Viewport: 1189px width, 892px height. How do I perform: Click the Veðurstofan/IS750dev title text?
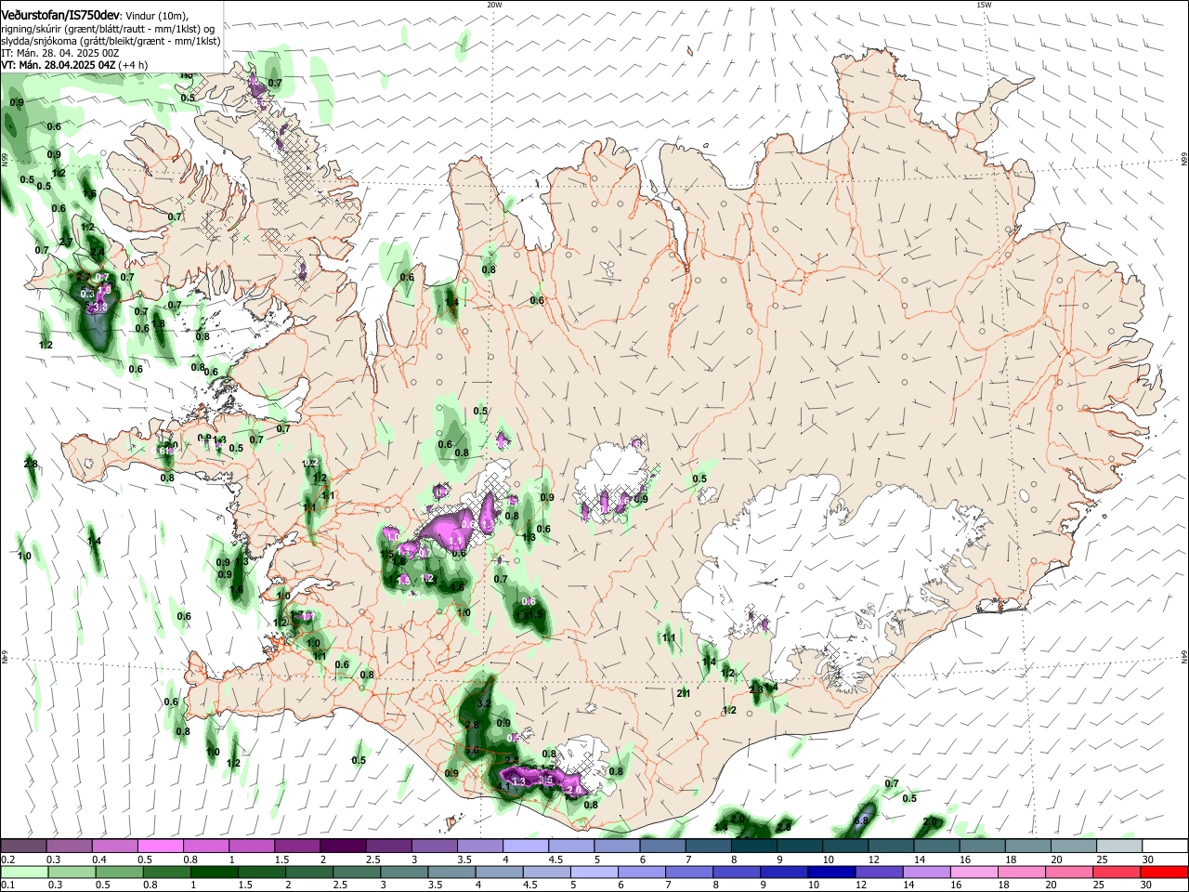click(59, 14)
